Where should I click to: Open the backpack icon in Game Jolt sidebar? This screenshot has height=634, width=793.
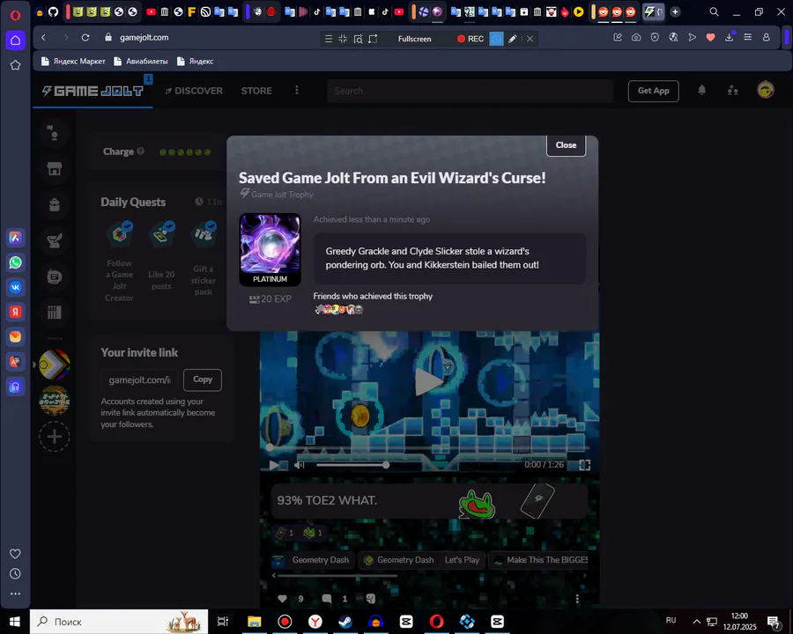coord(55,205)
